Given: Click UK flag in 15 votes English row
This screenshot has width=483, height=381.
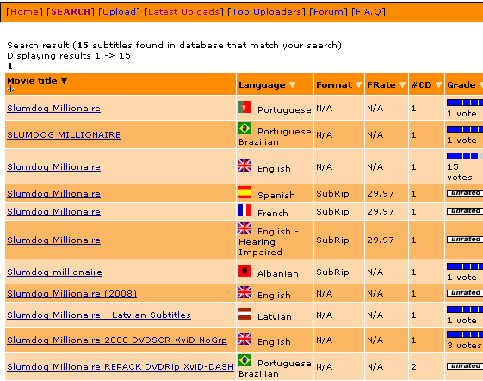Looking at the screenshot, I should 245,166.
